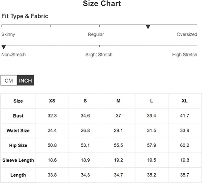Click the stretch slider marker at Non-Stretch
202x183 pixels.
(x=4, y=47)
